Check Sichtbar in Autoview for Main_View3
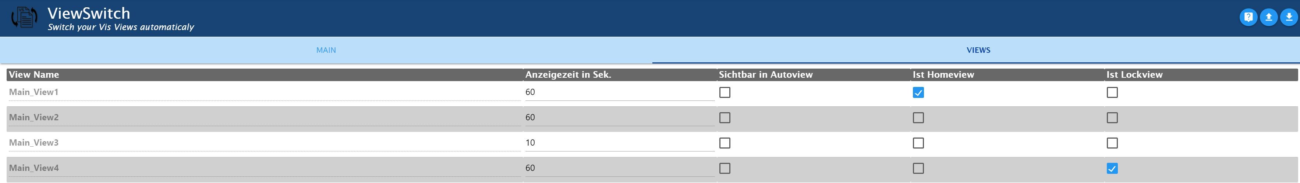Screen dimensions: 1300x183 [725, 143]
